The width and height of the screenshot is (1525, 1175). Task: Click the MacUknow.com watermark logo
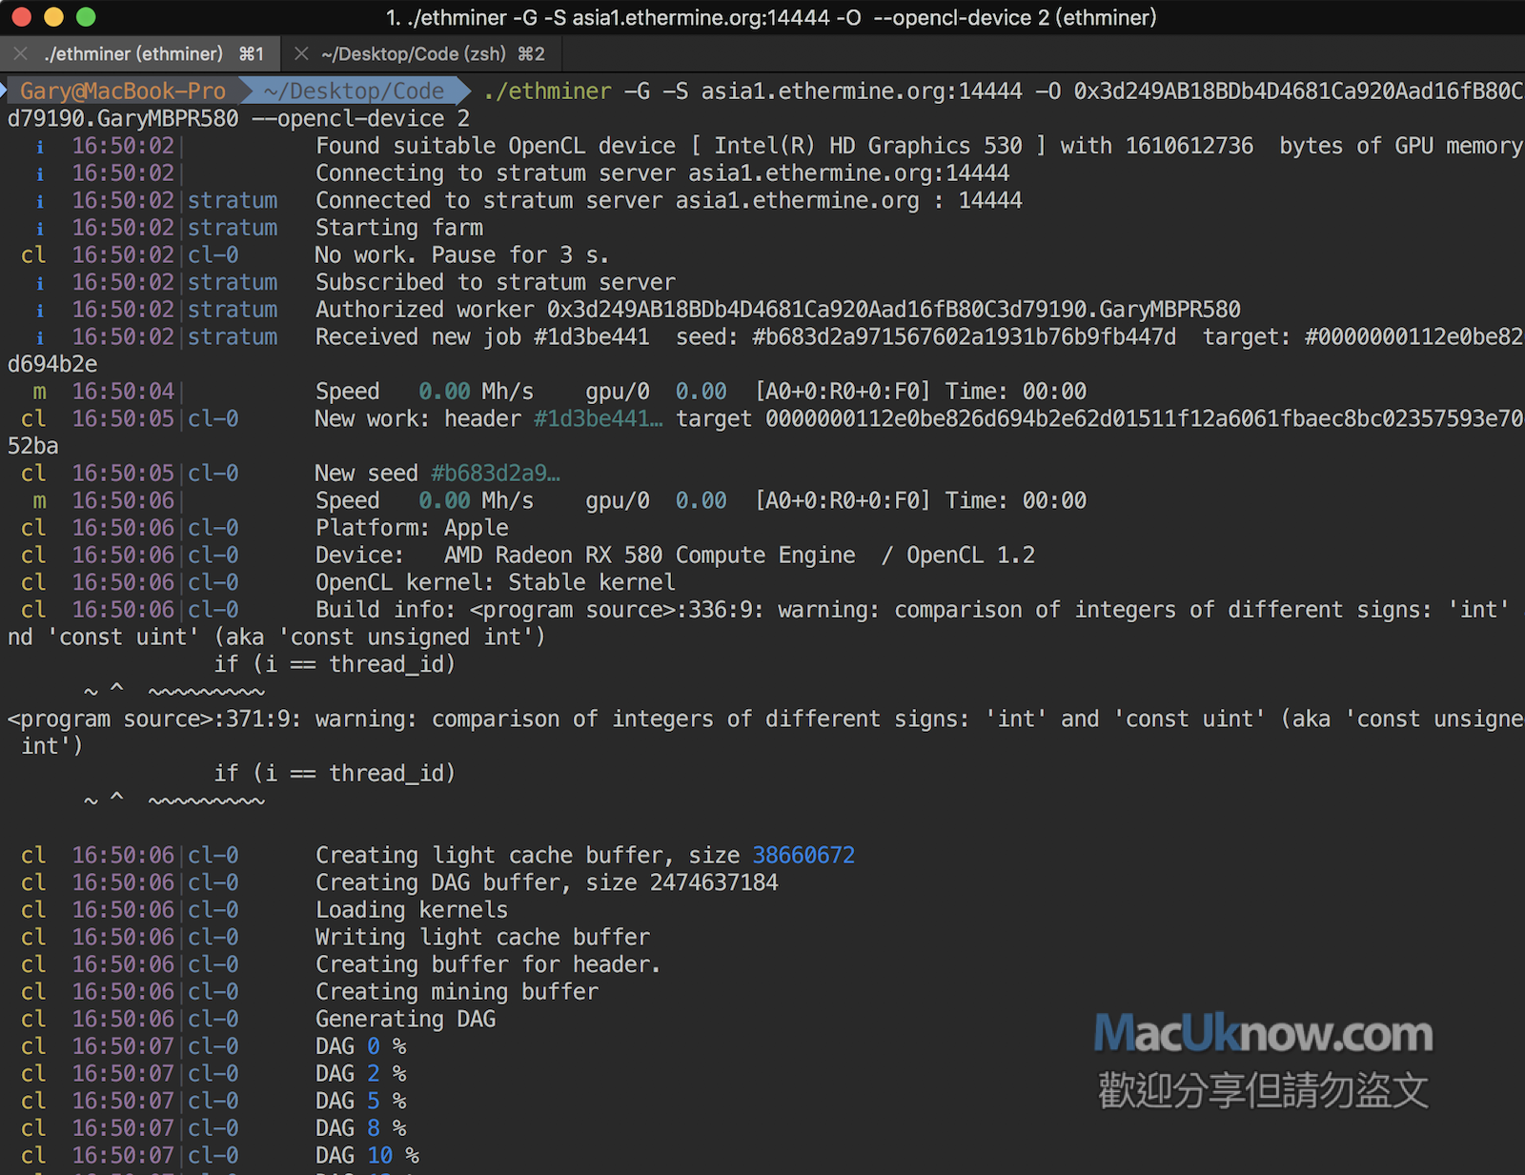pyautogui.click(x=1263, y=1035)
